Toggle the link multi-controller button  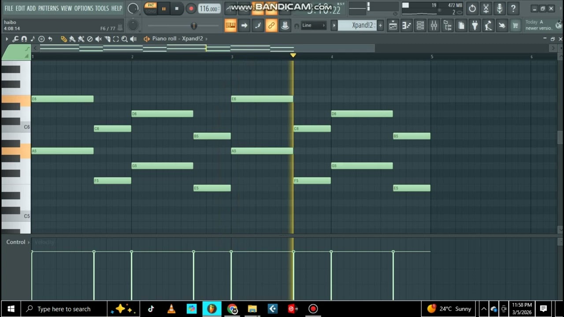271,26
